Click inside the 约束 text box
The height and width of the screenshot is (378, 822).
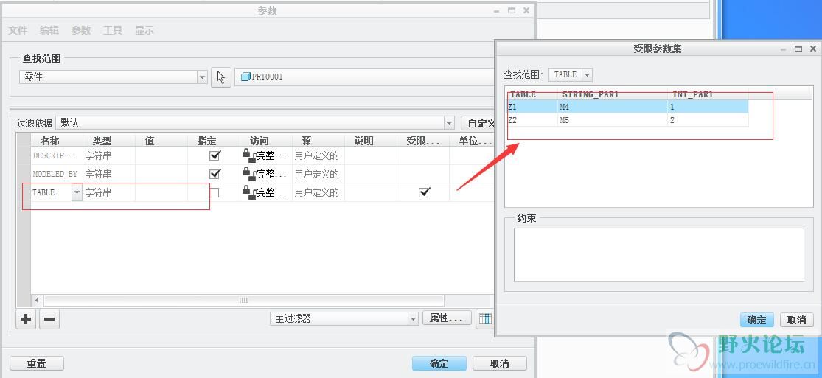[658, 255]
